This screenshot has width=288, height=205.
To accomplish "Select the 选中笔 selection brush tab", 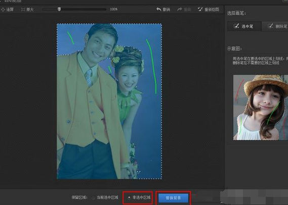I will [244, 26].
